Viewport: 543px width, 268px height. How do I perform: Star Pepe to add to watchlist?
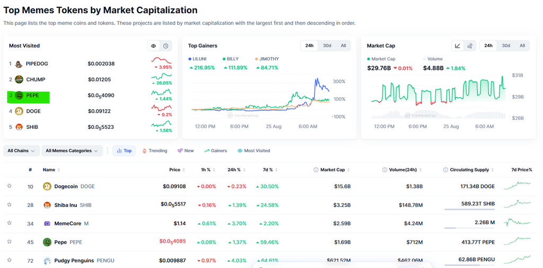pyautogui.click(x=10, y=242)
